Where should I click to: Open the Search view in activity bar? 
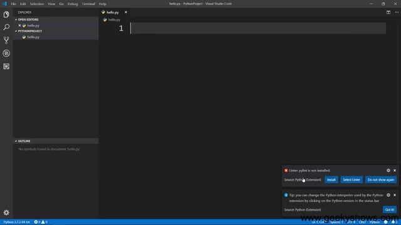pos(6,27)
